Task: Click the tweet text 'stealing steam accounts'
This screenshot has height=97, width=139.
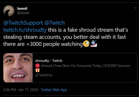Action: point(33,37)
